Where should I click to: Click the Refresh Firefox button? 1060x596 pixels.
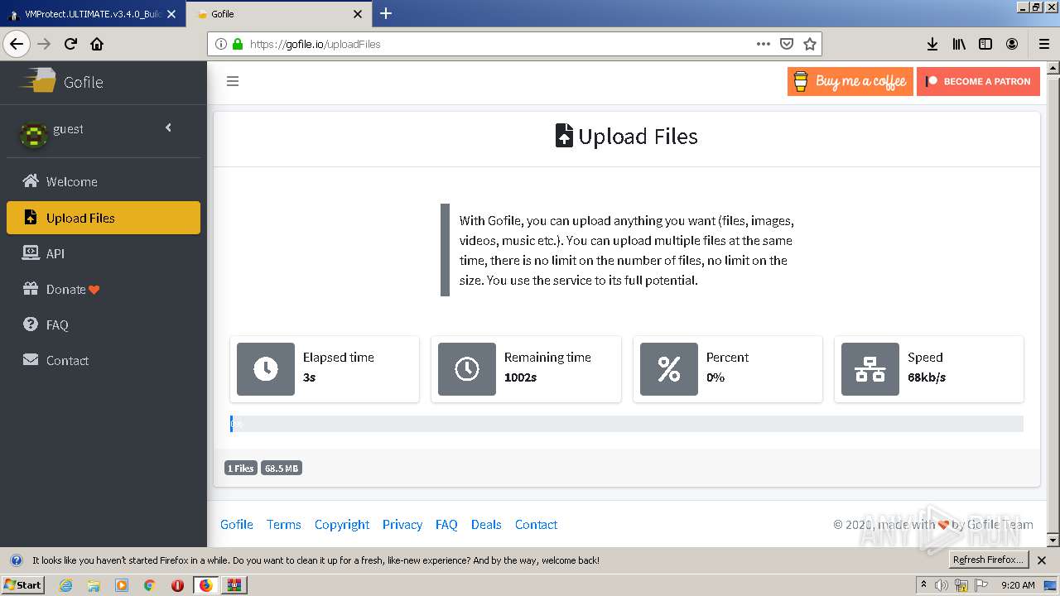[989, 560]
